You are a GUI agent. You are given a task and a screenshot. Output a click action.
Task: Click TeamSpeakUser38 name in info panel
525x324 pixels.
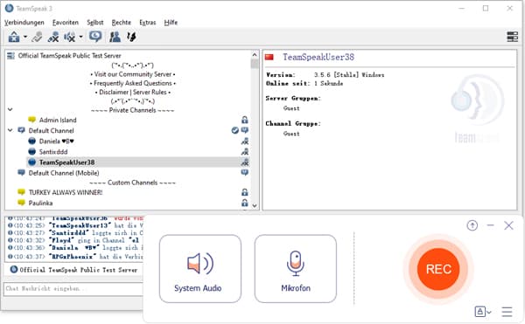[318, 57]
